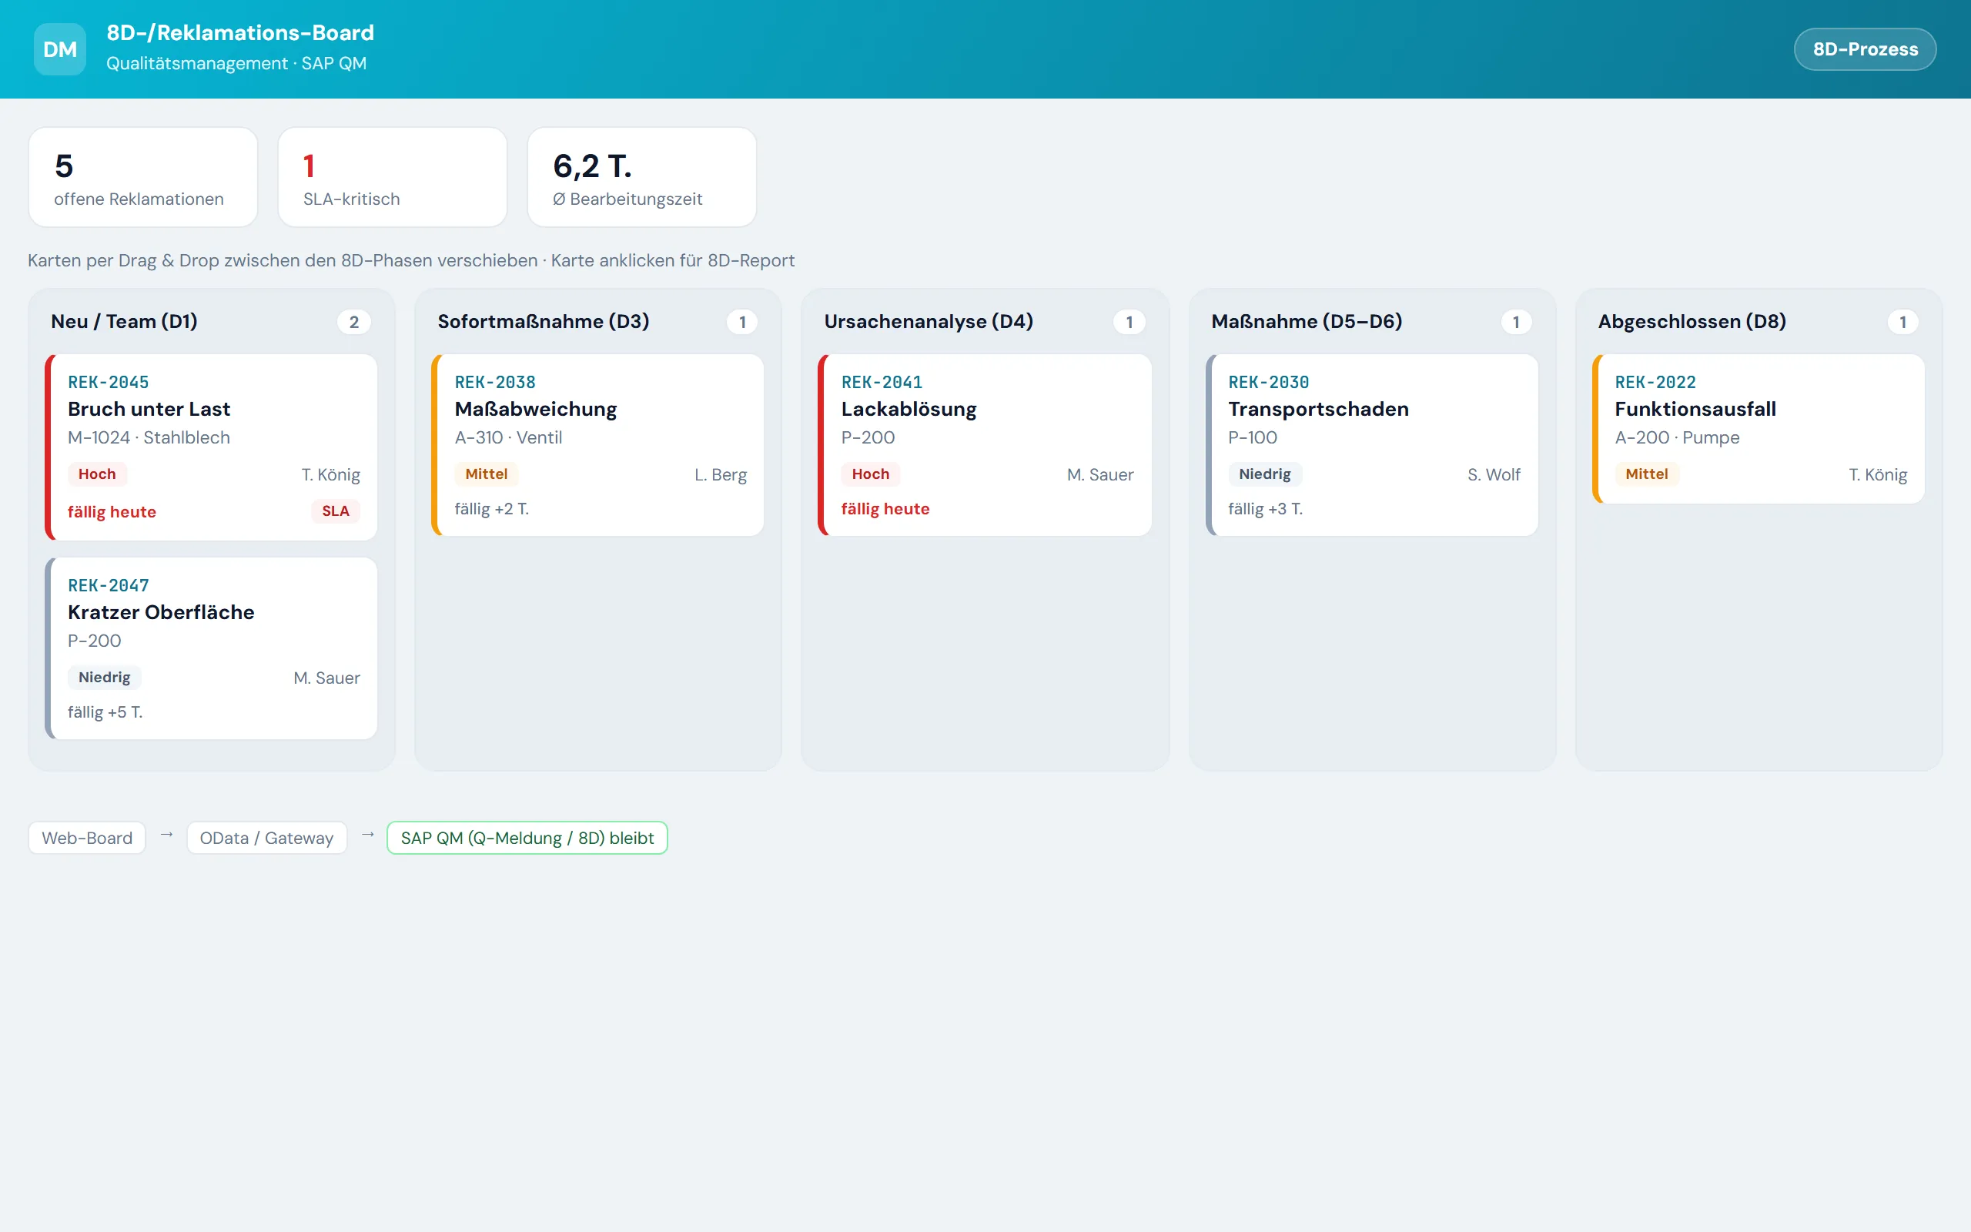This screenshot has height=1232, width=1971.
Task: Click count badge of Abgeschlossen column
Action: pyautogui.click(x=1902, y=322)
